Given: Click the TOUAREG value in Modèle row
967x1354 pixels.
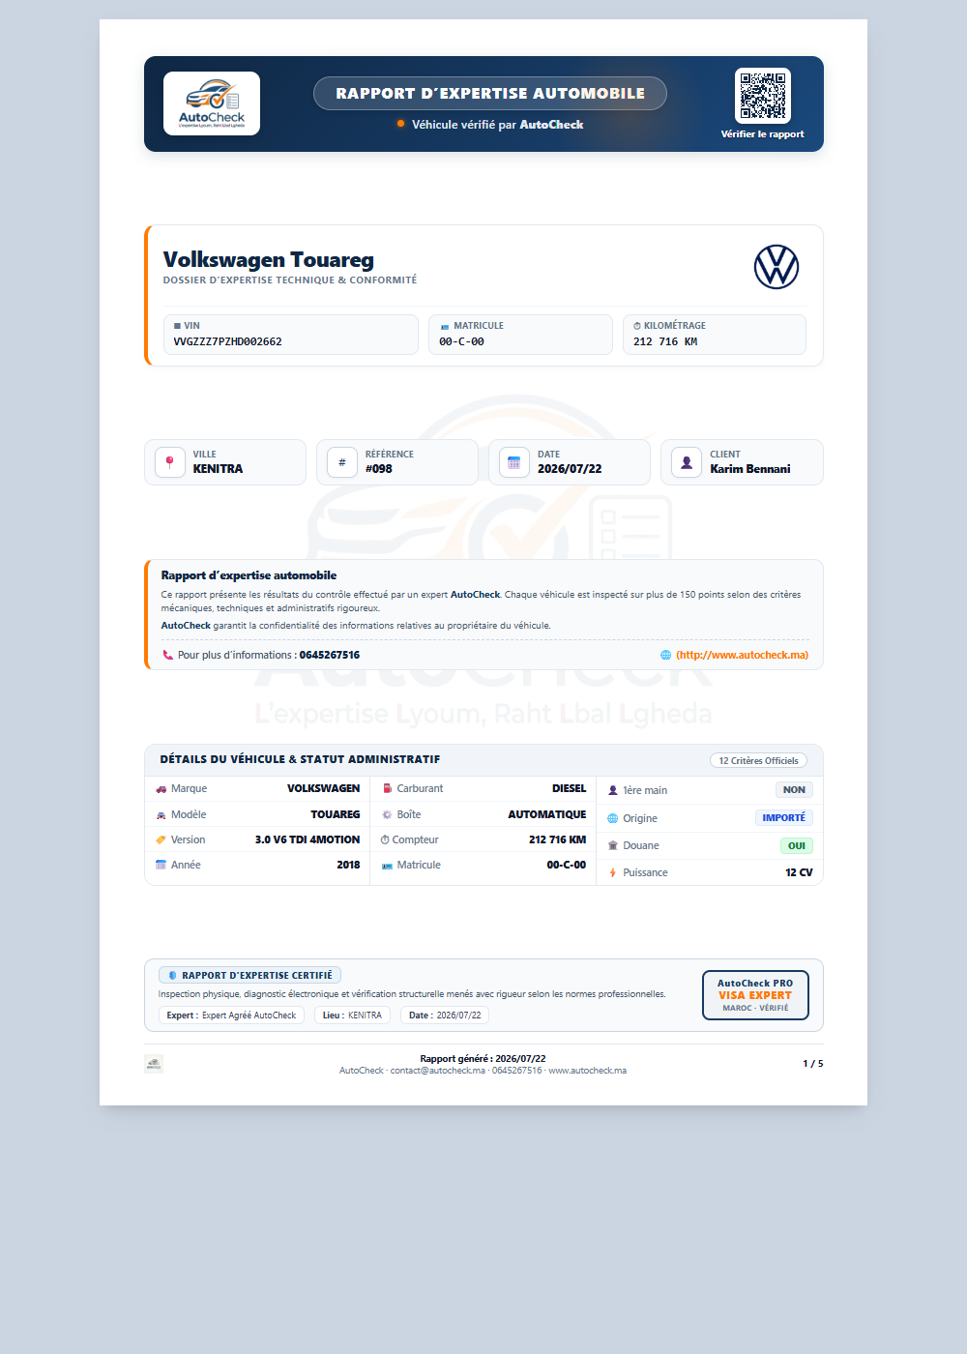Looking at the screenshot, I should [x=335, y=815].
